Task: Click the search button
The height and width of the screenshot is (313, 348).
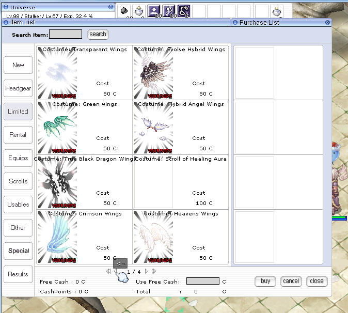Action: click(x=98, y=35)
